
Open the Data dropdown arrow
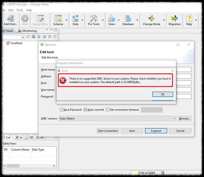click(82, 20)
